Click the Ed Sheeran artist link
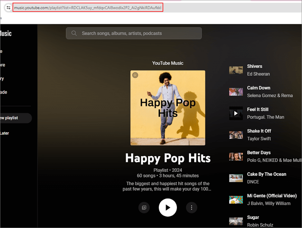Viewport: 302px width, 228px height. (x=258, y=74)
